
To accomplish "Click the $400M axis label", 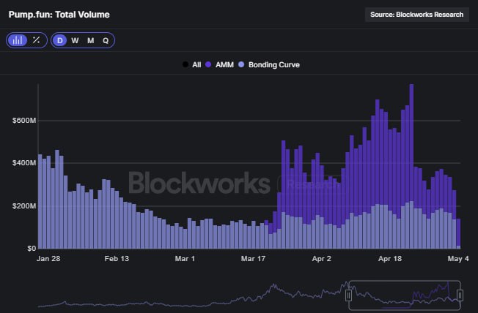I will pyautogui.click(x=24, y=163).
